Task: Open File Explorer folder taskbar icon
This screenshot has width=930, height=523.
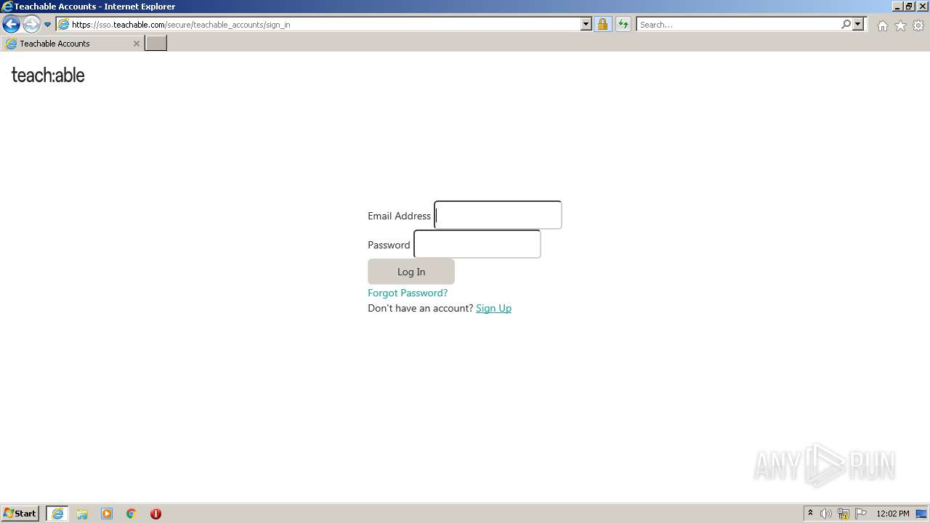Action: pyautogui.click(x=82, y=514)
